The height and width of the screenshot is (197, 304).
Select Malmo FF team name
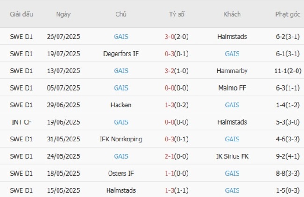pyautogui.click(x=232, y=88)
